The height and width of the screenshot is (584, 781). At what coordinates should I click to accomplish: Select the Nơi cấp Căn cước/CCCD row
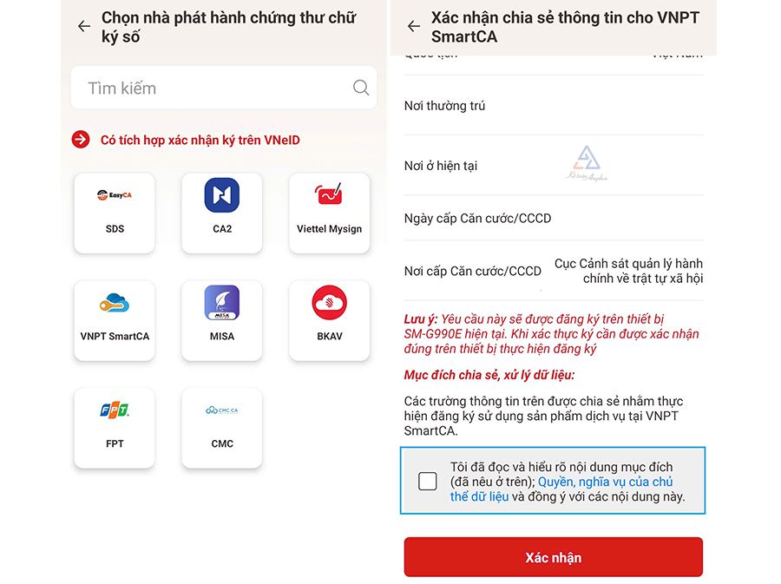click(554, 271)
